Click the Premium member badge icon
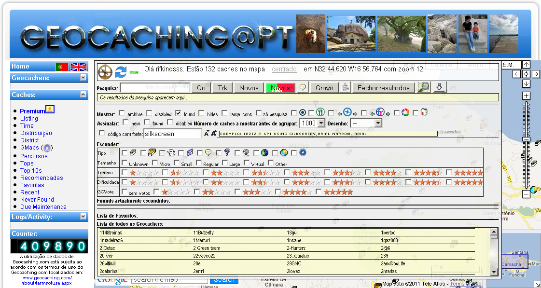Viewport: 541px width, 288px height. click(50, 110)
